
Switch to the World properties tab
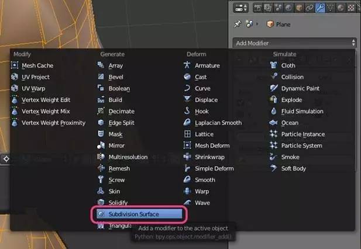[288, 8]
